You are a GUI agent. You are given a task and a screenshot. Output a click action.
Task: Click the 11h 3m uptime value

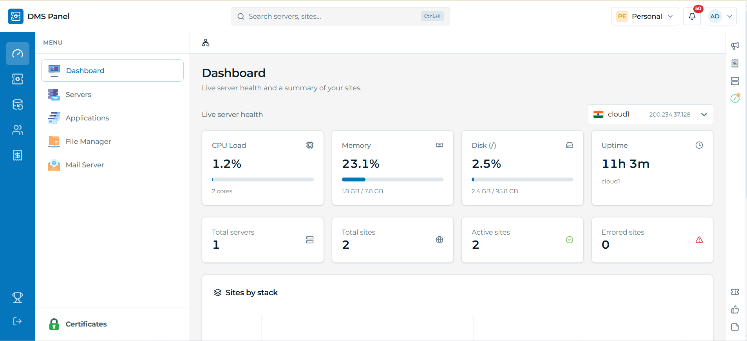pos(626,164)
